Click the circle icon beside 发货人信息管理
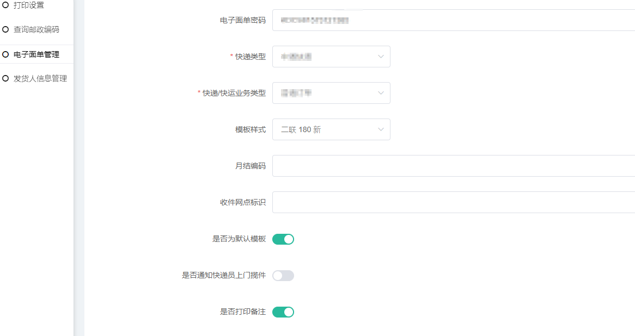This screenshot has width=635, height=336. tap(5, 78)
